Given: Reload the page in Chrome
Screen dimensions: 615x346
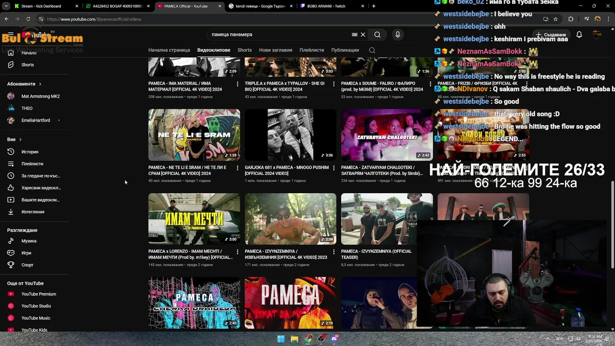Looking at the screenshot, I should pyautogui.click(x=28, y=19).
